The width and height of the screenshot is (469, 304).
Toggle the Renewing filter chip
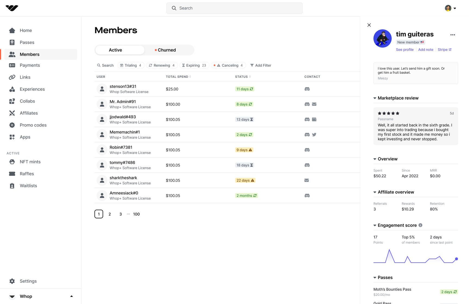[162, 65]
